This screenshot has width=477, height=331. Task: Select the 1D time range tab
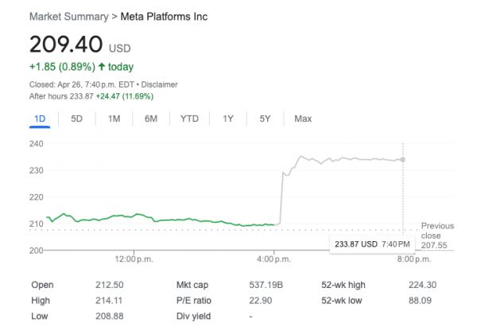coord(40,119)
